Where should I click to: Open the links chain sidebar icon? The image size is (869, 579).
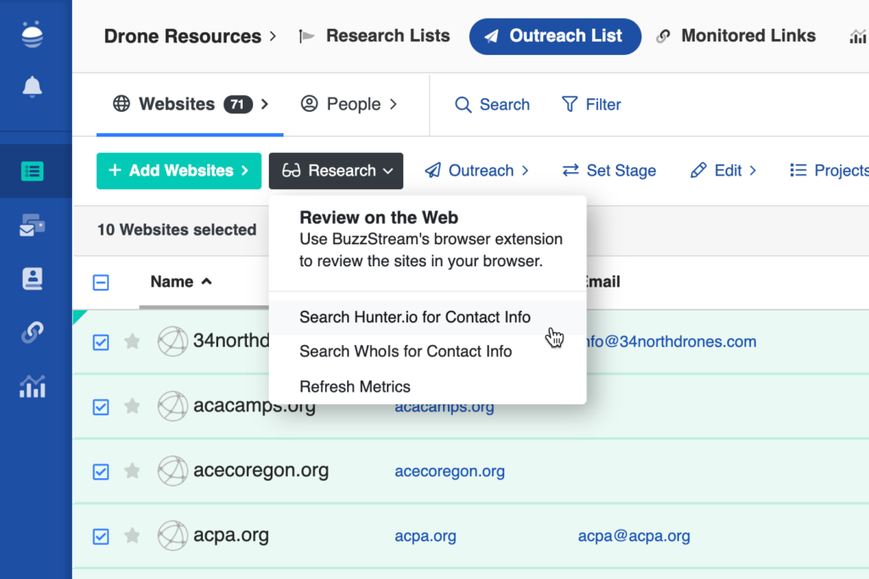(x=32, y=333)
